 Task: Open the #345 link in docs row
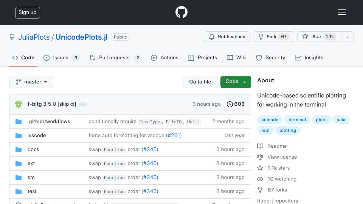coord(150,150)
